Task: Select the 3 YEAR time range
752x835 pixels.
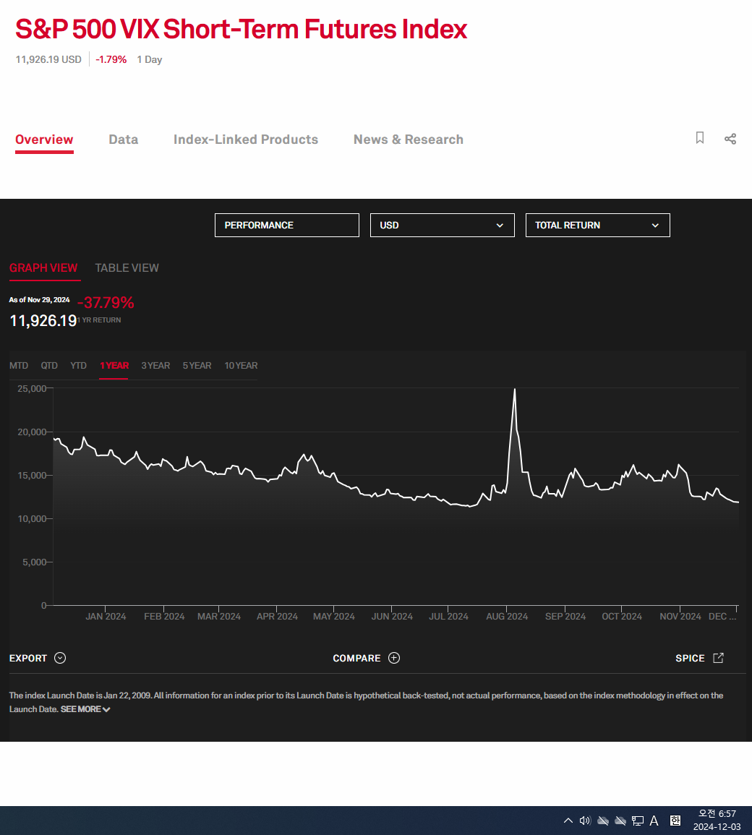Action: coord(155,365)
